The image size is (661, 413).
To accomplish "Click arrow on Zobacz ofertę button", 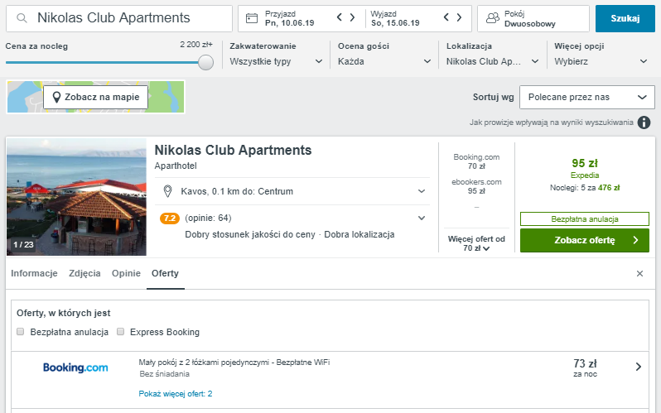I will 635,240.
